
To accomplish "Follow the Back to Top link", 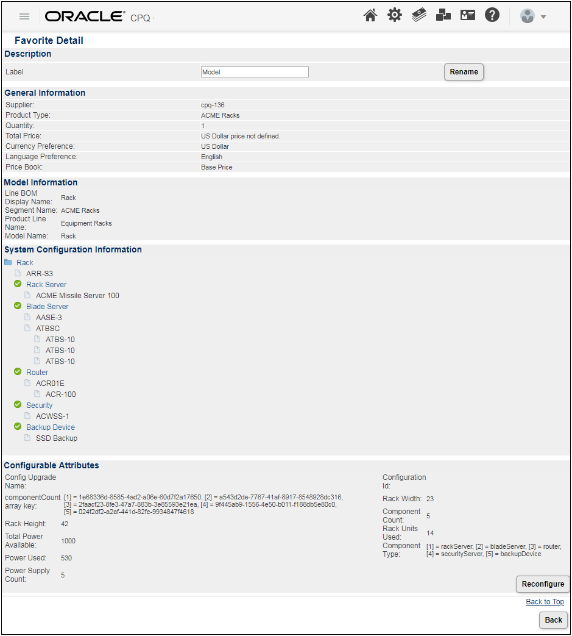I will point(545,601).
